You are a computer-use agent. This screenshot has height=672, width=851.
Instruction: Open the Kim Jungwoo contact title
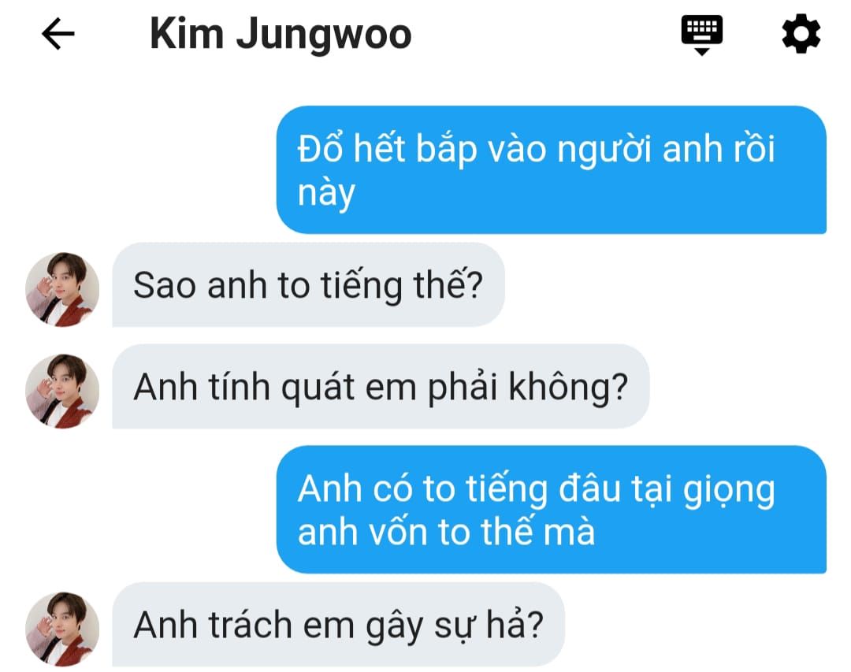(280, 34)
